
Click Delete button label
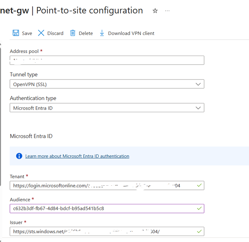point(86,33)
